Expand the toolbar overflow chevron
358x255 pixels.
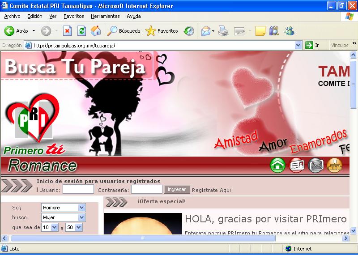click(354, 43)
